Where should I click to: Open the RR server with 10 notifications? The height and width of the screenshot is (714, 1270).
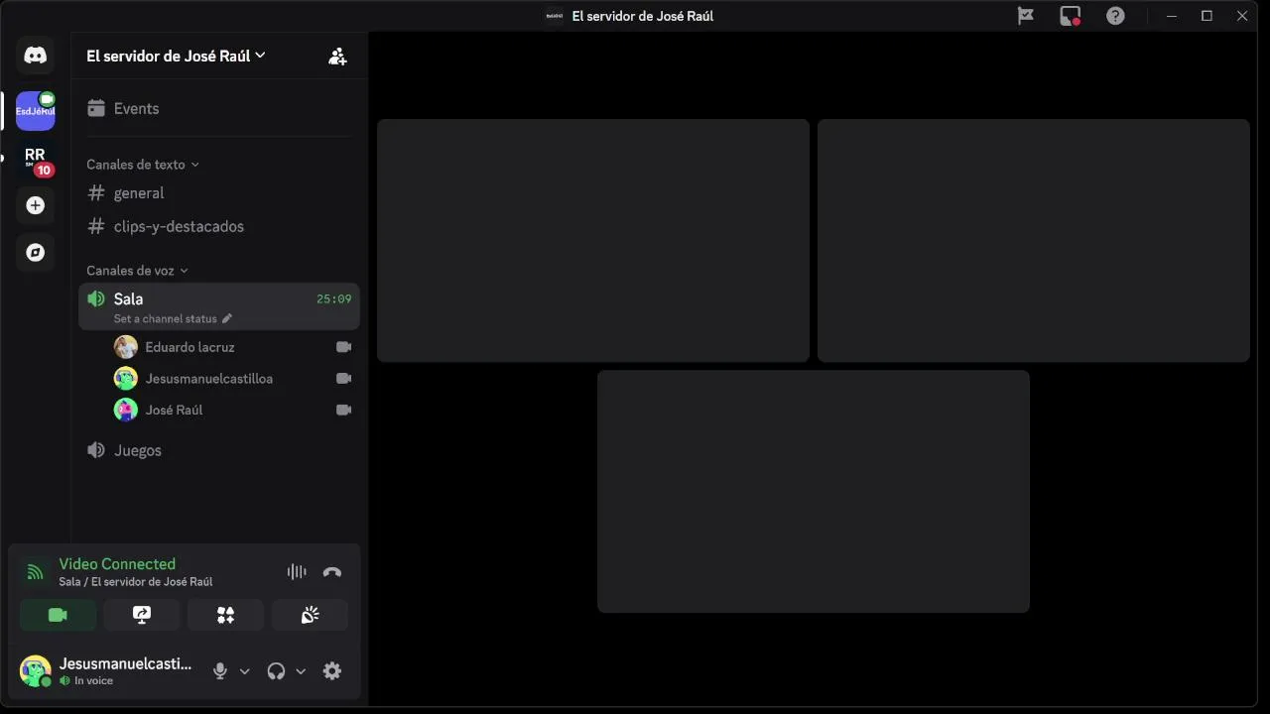click(x=35, y=159)
